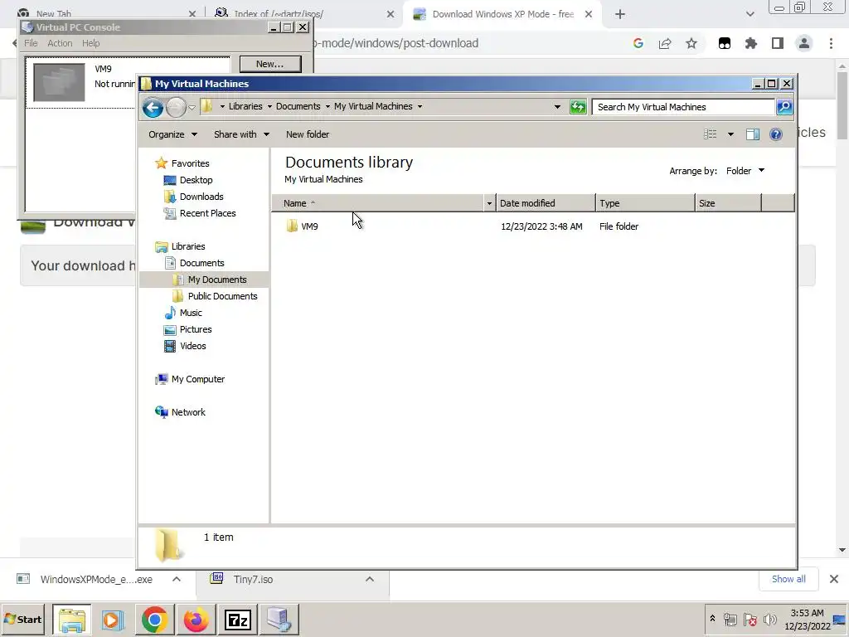Sort by Type column header
This screenshot has height=637, width=849.
tap(645, 203)
